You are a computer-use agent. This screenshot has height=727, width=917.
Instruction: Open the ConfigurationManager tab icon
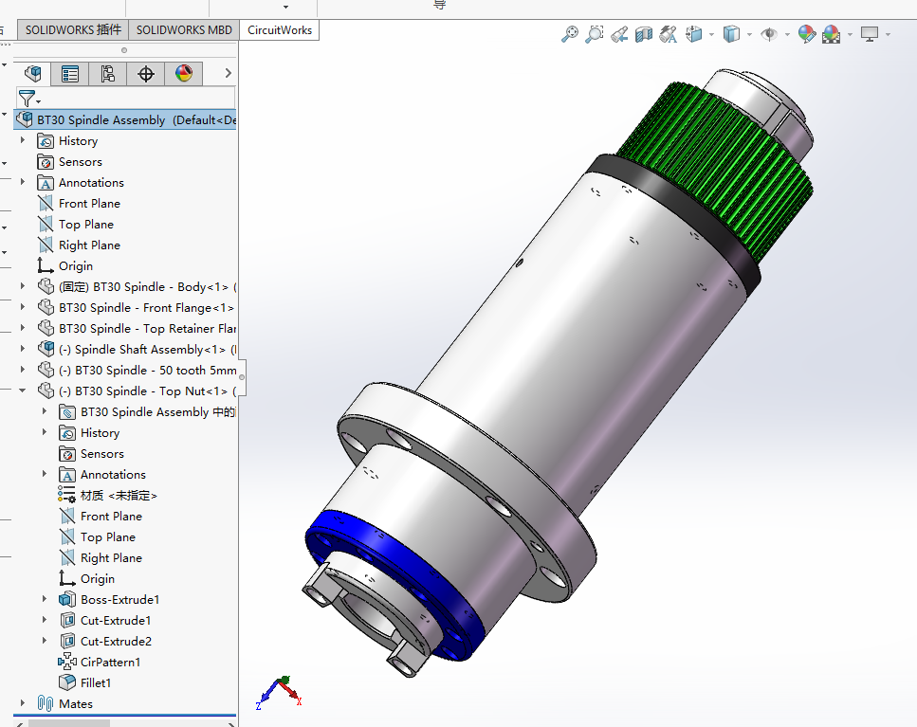point(108,74)
